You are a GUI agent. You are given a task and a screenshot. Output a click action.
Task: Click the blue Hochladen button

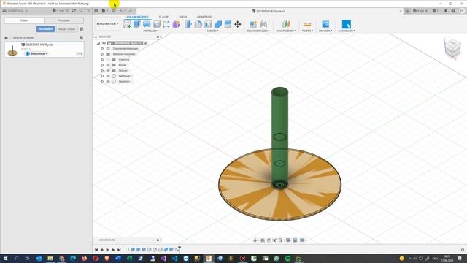[45, 29]
